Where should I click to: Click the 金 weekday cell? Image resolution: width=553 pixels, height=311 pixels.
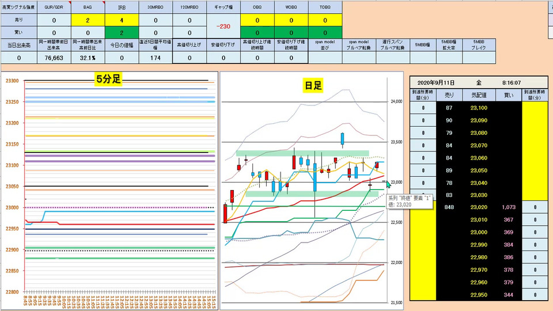point(479,83)
